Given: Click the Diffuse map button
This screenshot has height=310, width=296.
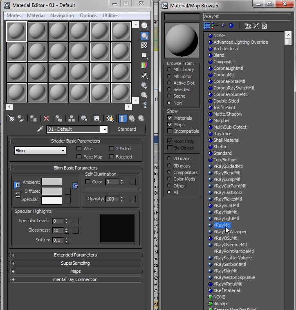Looking at the screenshot, I should (68, 192).
